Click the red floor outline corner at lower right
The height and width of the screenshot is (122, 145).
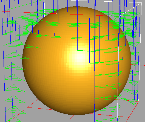point(138,101)
